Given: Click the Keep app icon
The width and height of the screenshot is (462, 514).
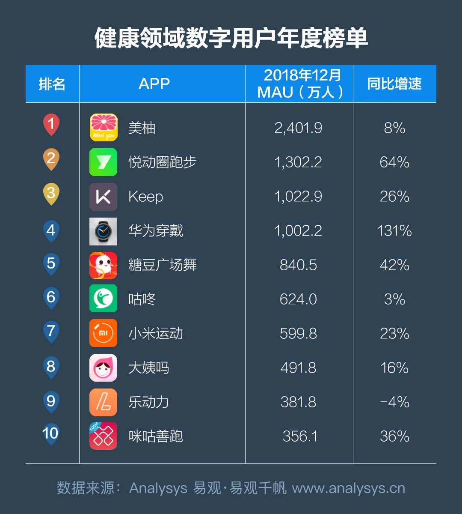Looking at the screenshot, I should [104, 197].
